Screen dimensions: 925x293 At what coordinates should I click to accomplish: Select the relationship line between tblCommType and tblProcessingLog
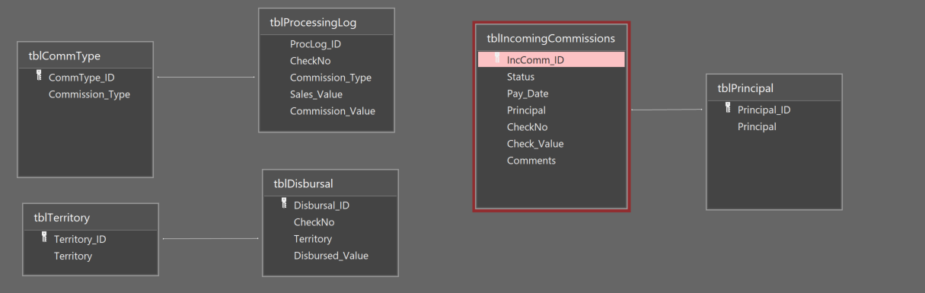click(x=206, y=77)
